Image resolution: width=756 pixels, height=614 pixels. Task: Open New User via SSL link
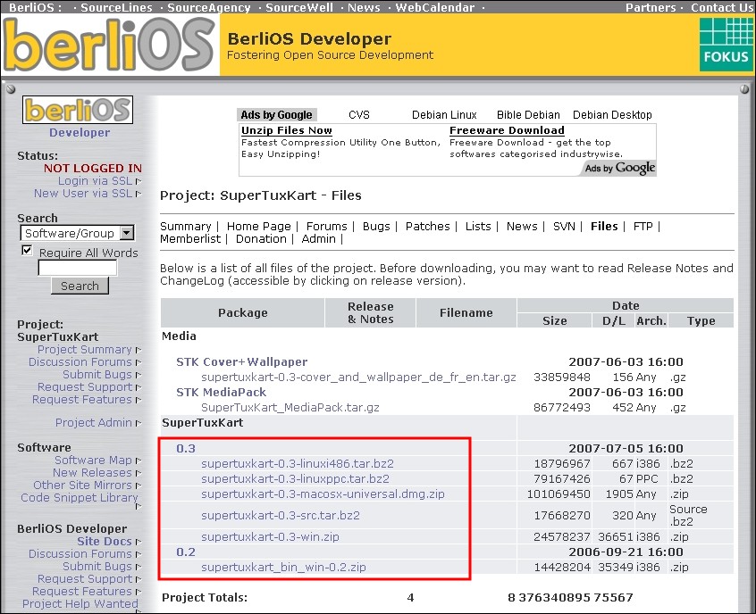[x=83, y=194]
